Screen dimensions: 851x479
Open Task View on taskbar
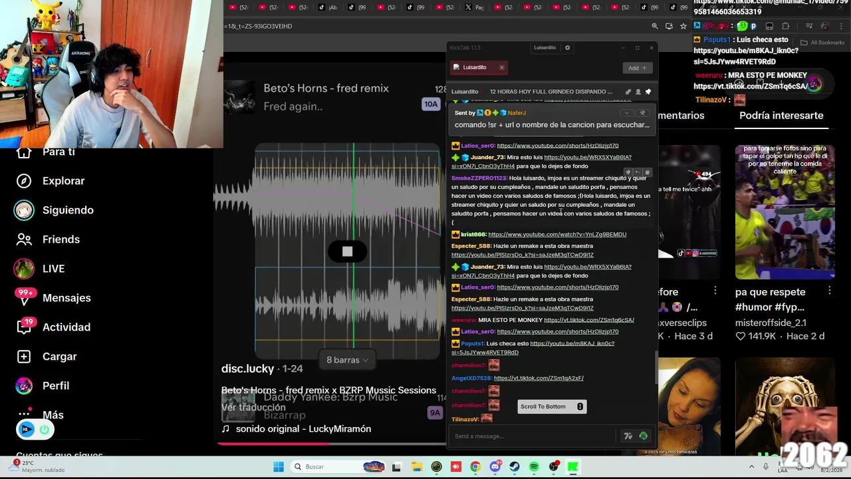click(x=396, y=467)
